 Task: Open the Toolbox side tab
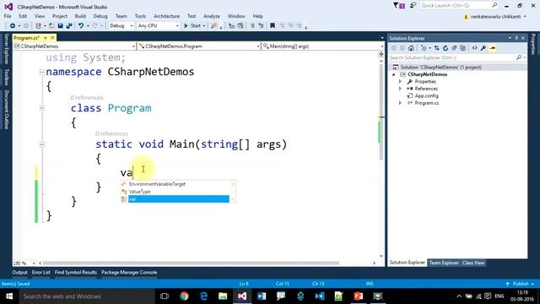tap(6, 77)
